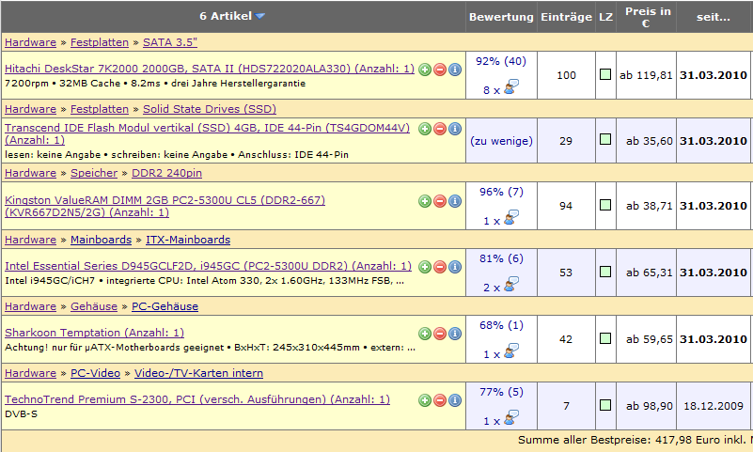This screenshot has height=452, width=753.
Task: Click price ab 98,90 for TechnoTrend
Action: [x=650, y=406]
